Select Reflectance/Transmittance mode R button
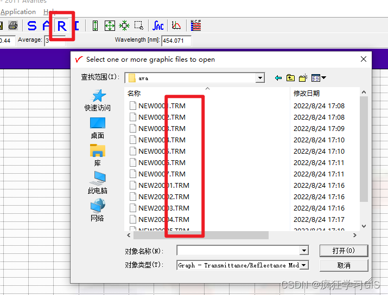This screenshot has width=388, height=295. coord(62,25)
